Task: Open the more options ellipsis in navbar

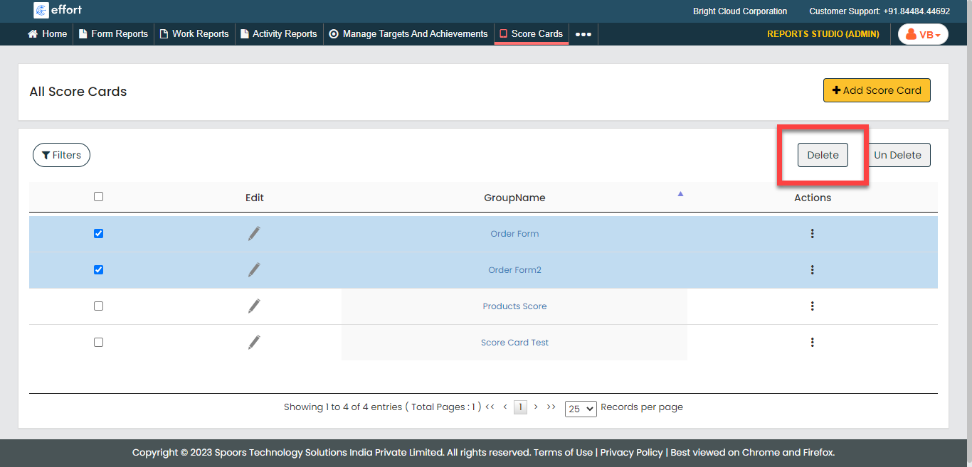Action: [583, 34]
